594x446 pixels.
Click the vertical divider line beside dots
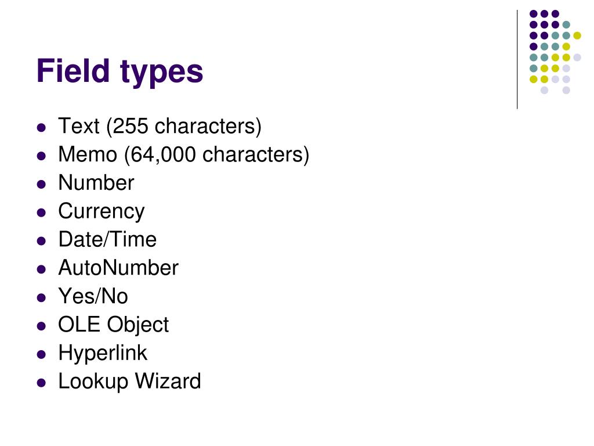click(x=517, y=60)
